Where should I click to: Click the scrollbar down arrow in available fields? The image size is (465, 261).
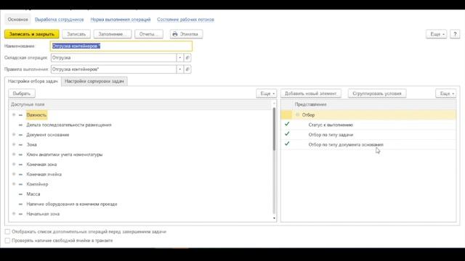point(274,218)
